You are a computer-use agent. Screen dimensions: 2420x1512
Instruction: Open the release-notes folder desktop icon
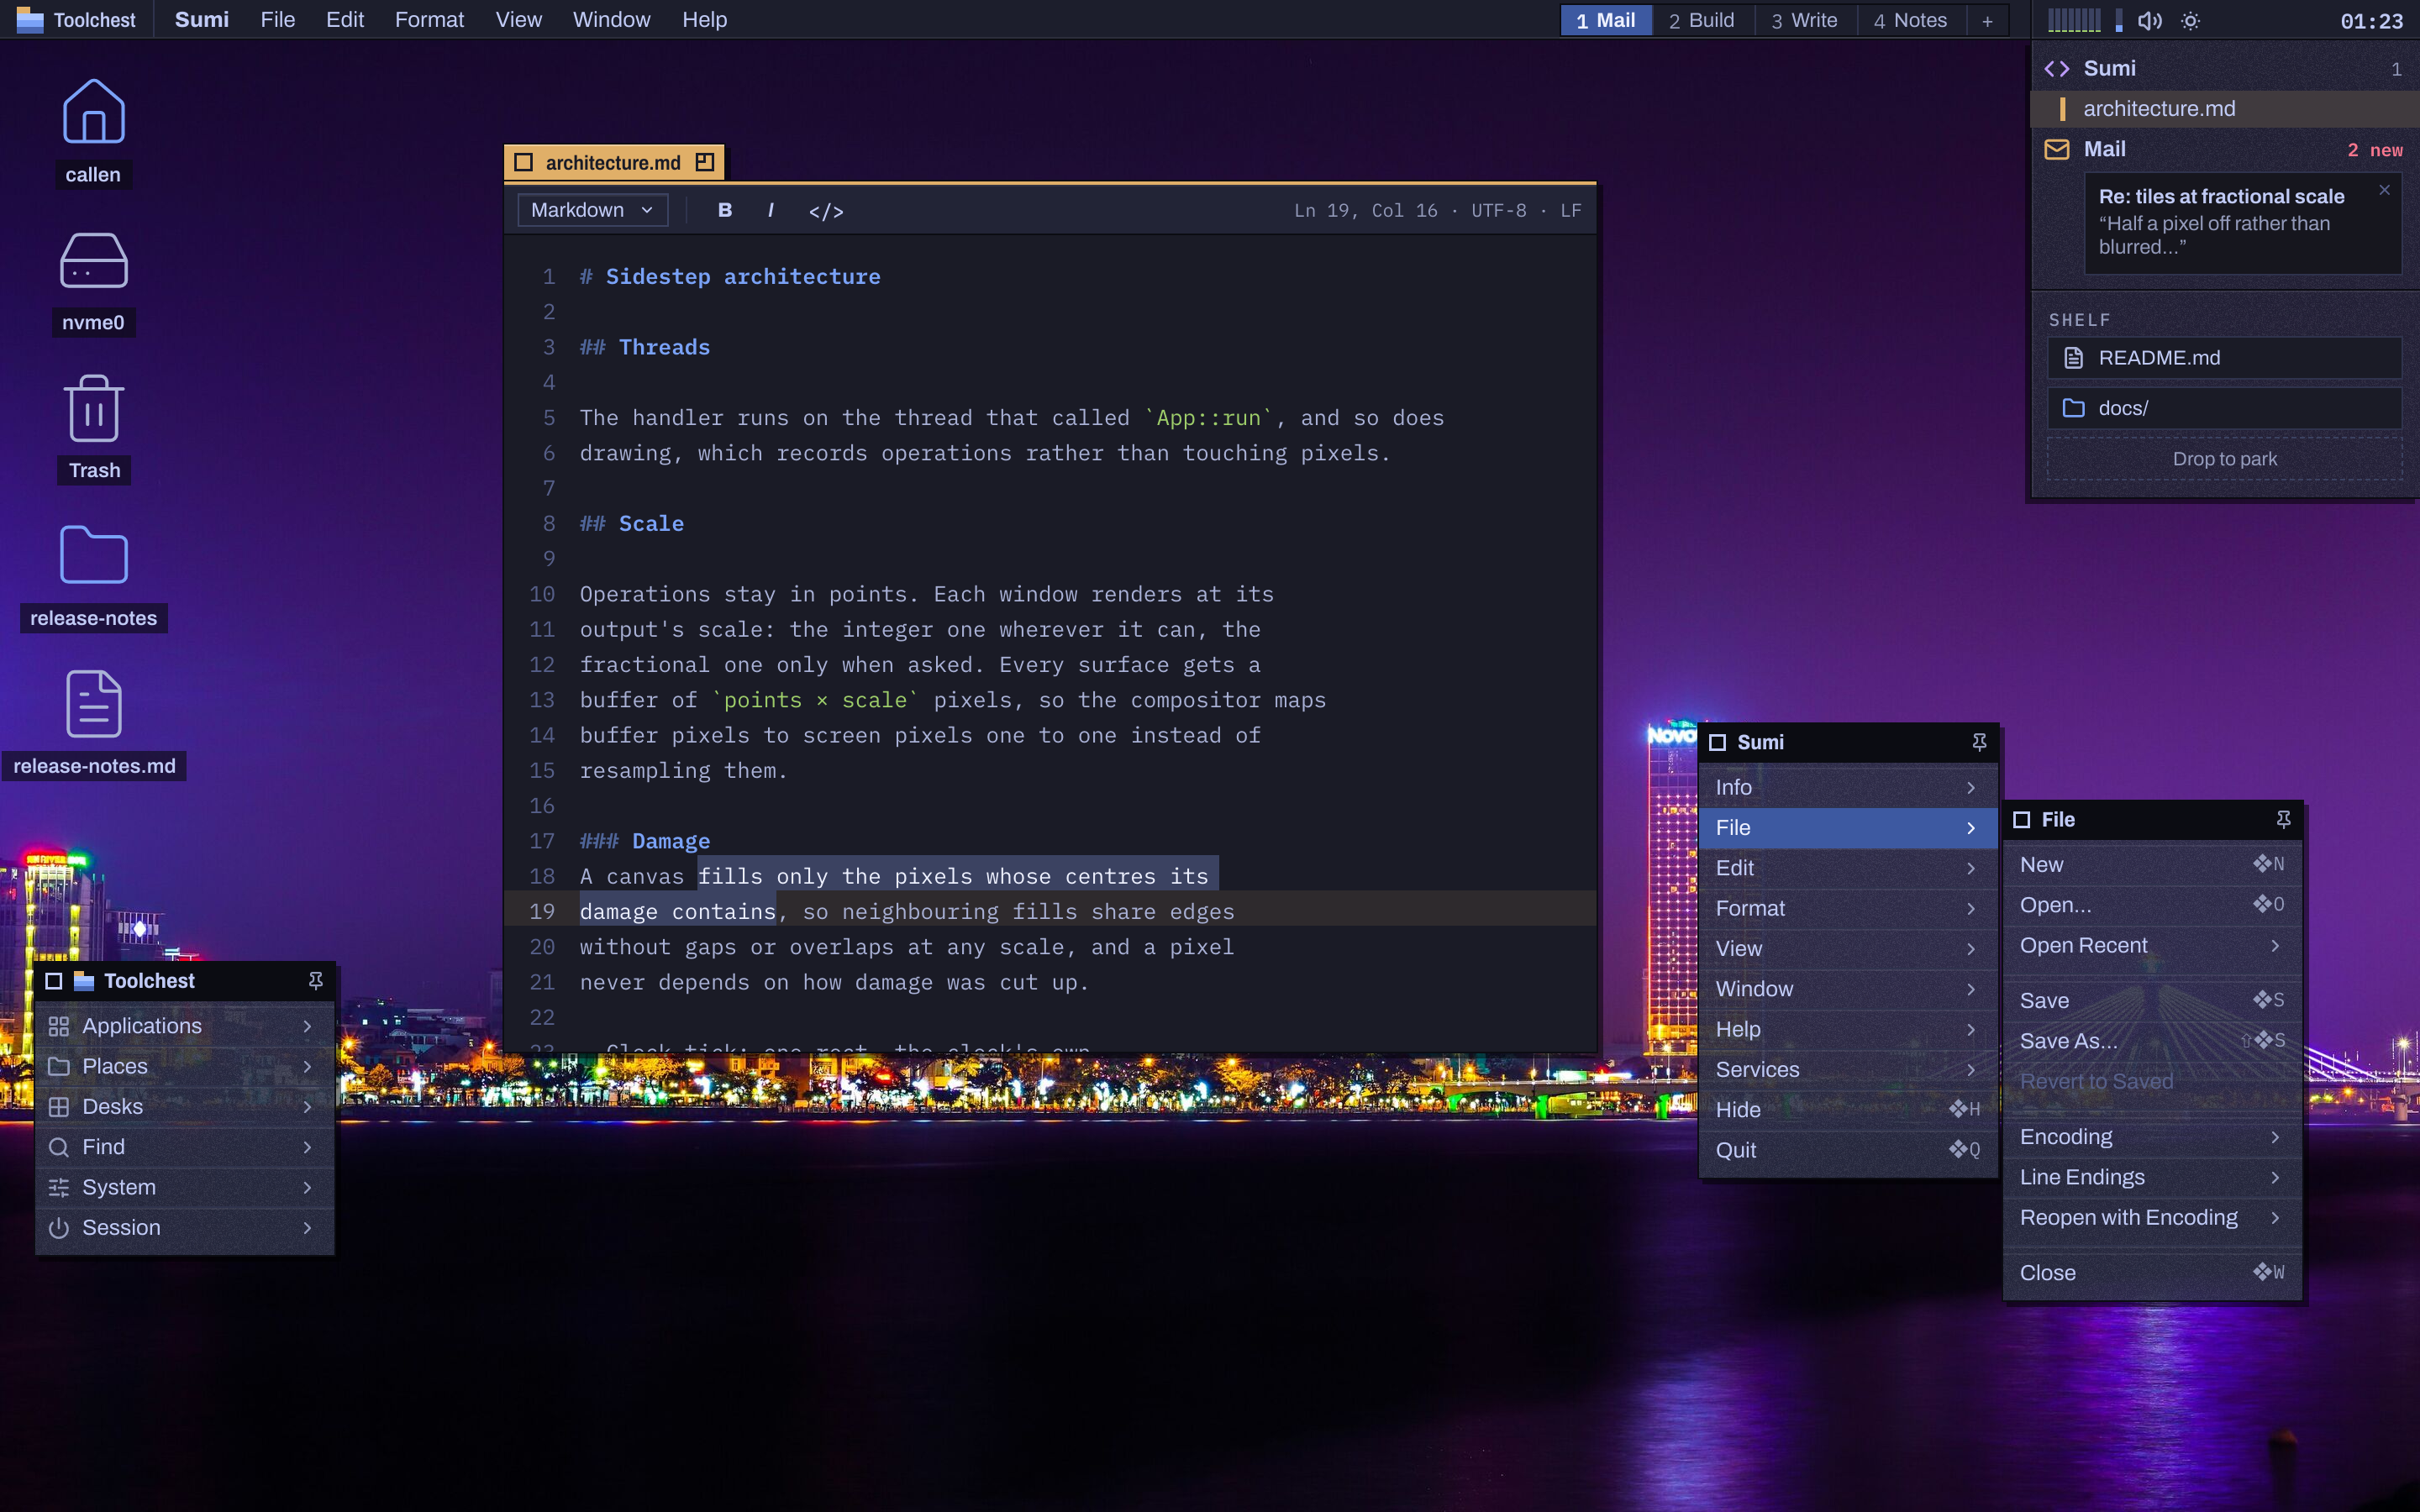pos(93,576)
